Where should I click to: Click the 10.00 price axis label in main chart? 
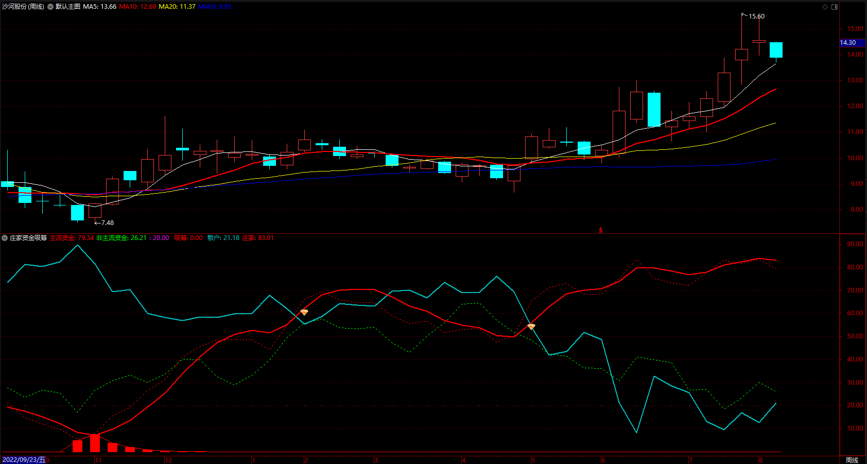pos(855,158)
